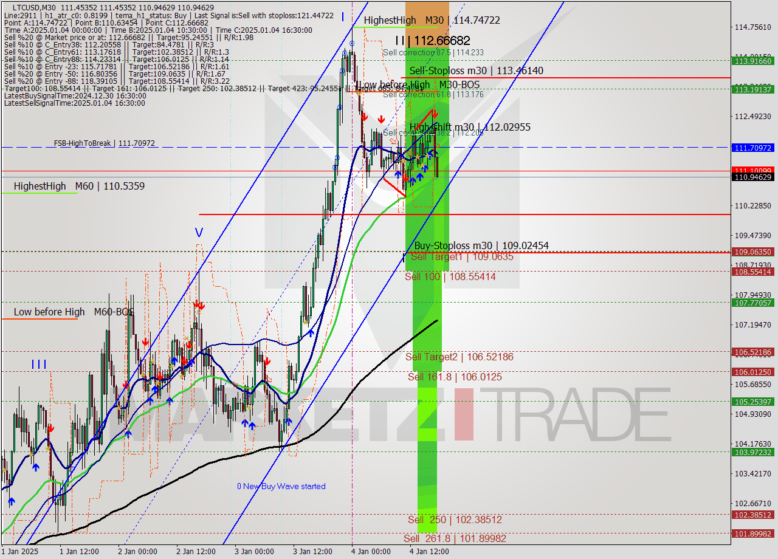Click the 4 Jan 12:00 time label
Image resolution: width=778 pixels, height=559 pixels.
pos(429,552)
